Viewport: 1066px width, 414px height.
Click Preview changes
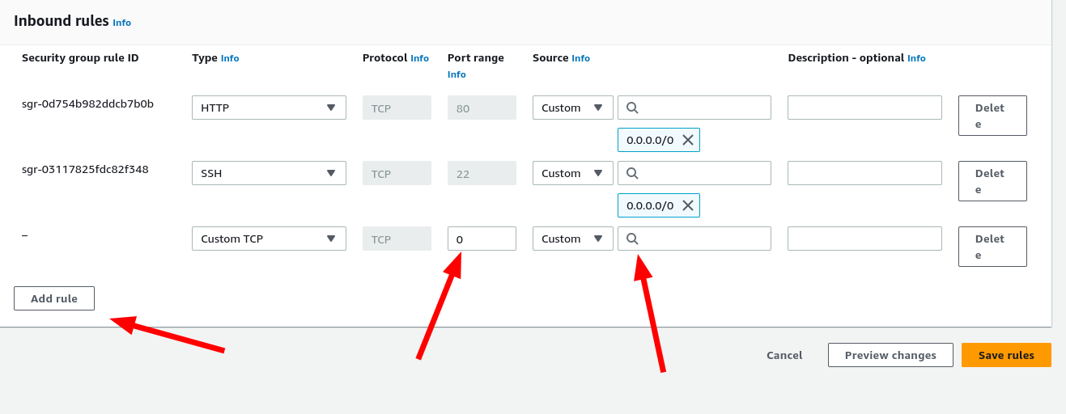coord(890,355)
